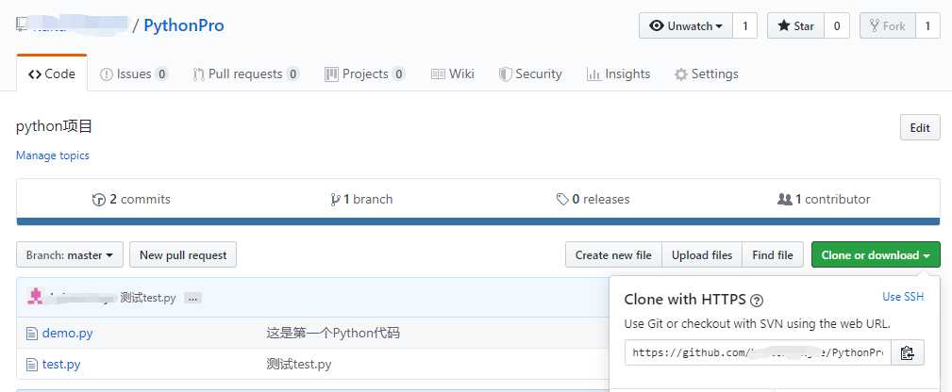The image size is (952, 392).
Task: Click the python项目 description text
Action: [x=54, y=127]
